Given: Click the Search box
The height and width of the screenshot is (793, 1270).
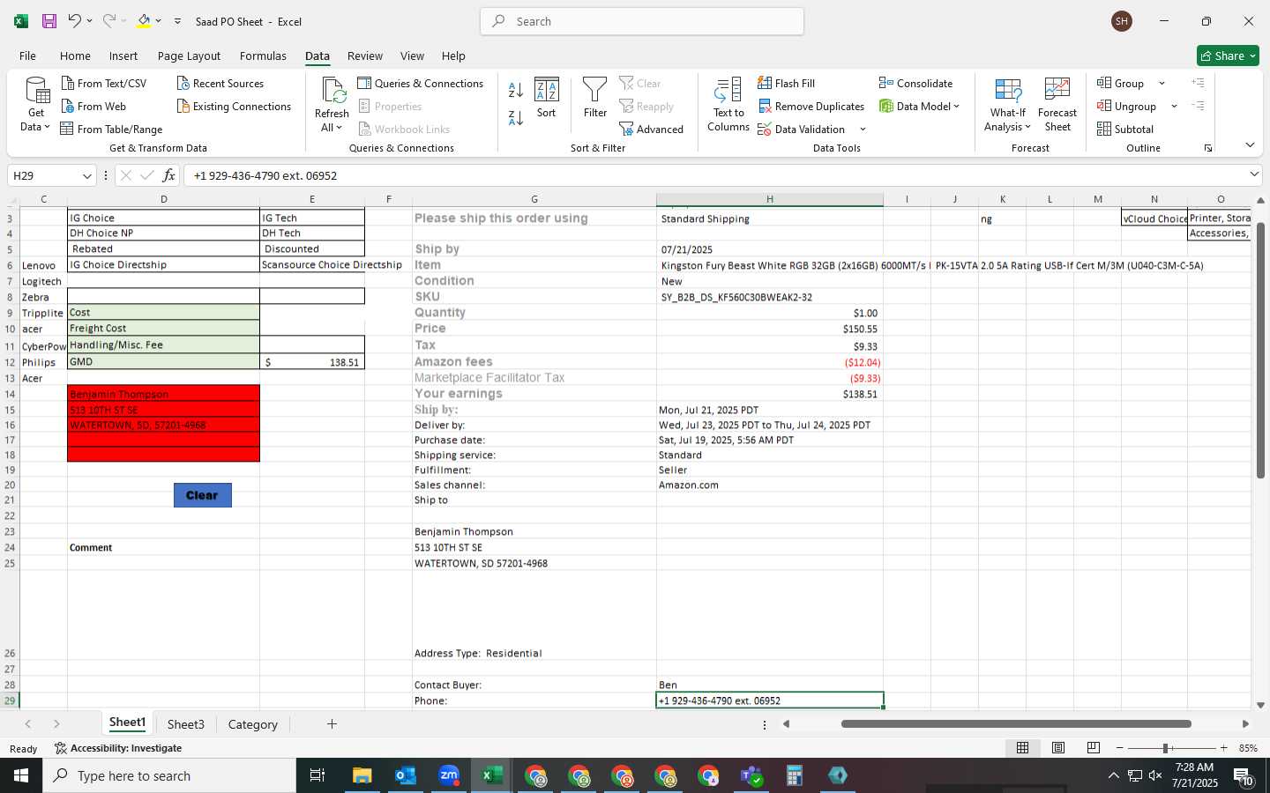Looking at the screenshot, I should (642, 21).
